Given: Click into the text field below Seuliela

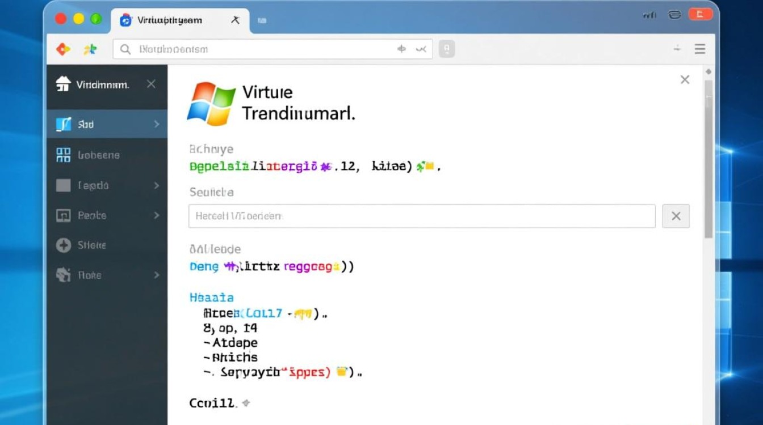Looking at the screenshot, I should 421,216.
